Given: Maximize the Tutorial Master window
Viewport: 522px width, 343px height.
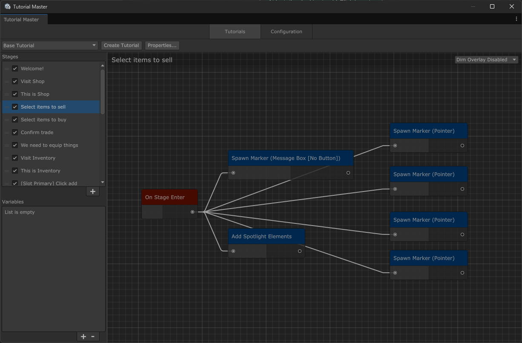Looking at the screenshot, I should click(x=492, y=6).
